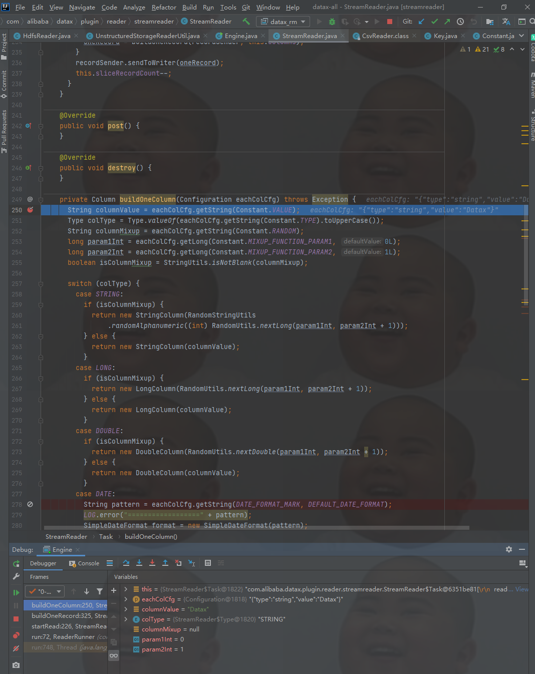Screen dimensions: 535x674
Task: Select startRead:226 stack frame
Action: 69,626
